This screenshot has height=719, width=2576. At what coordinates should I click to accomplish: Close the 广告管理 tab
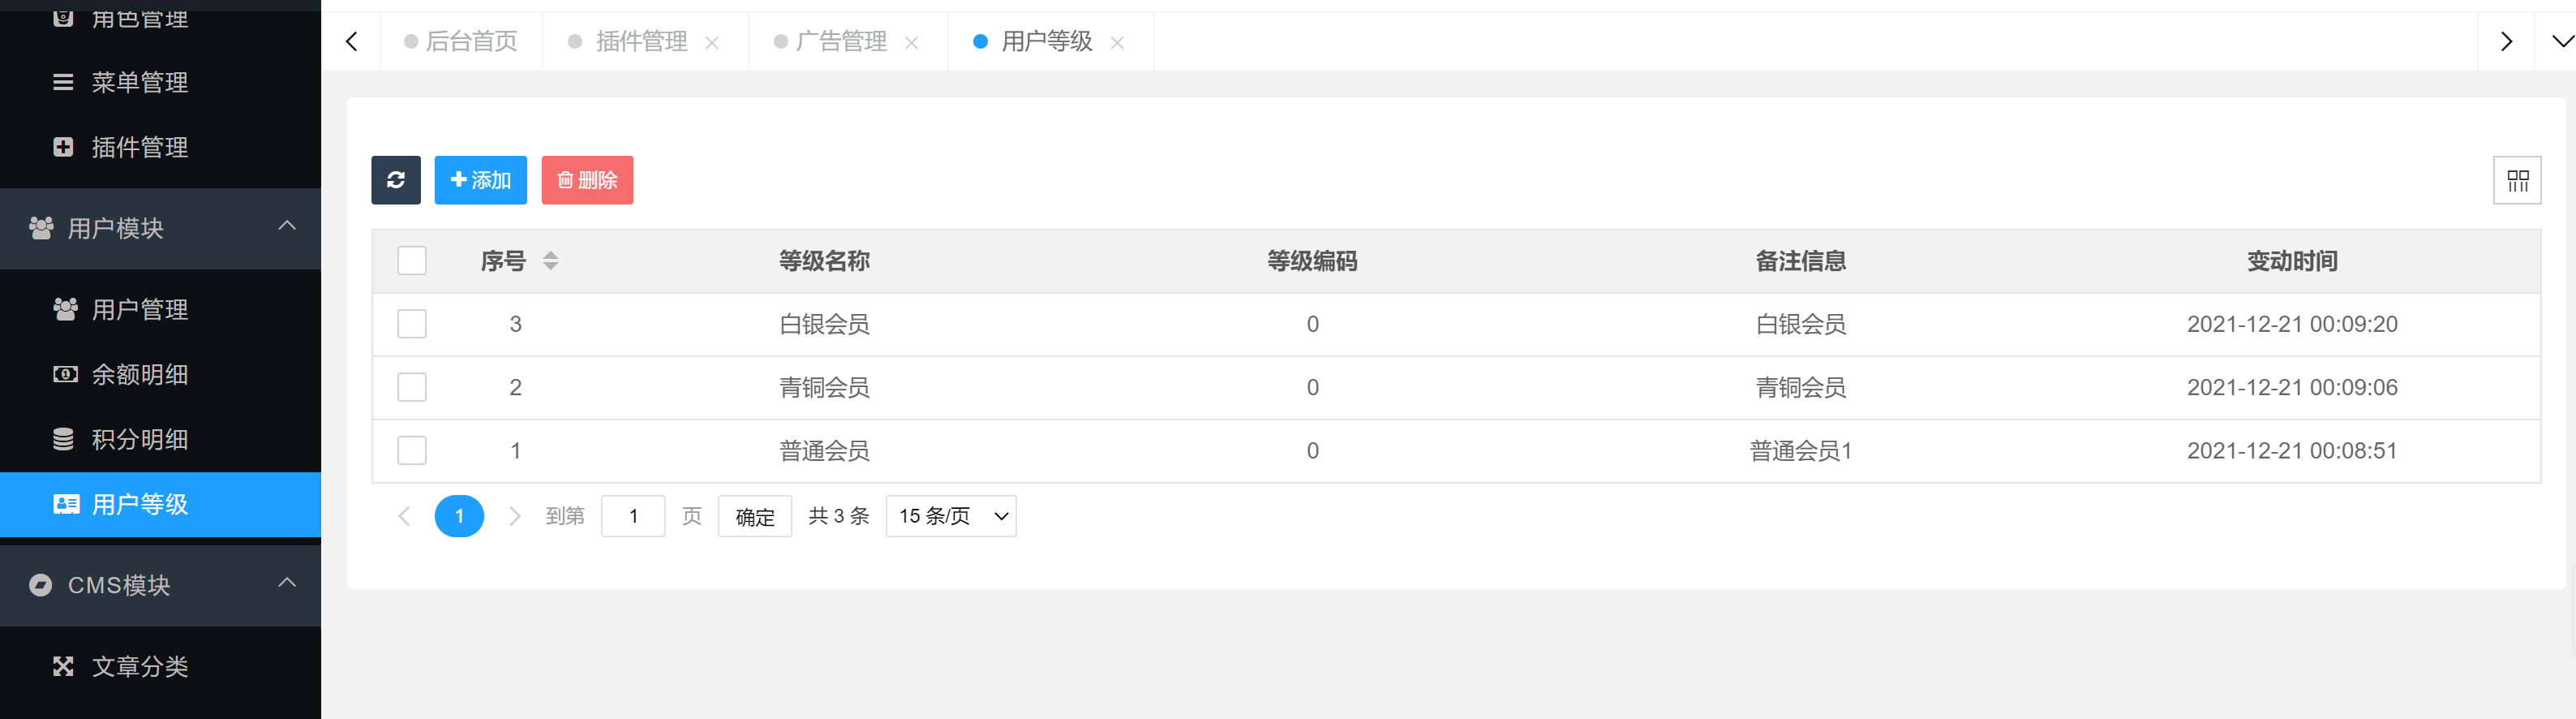pos(911,42)
